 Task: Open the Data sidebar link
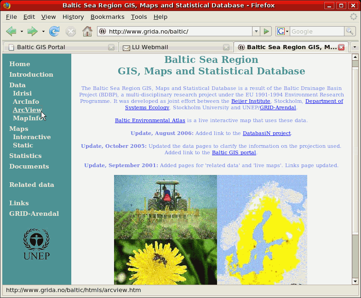[17, 85]
